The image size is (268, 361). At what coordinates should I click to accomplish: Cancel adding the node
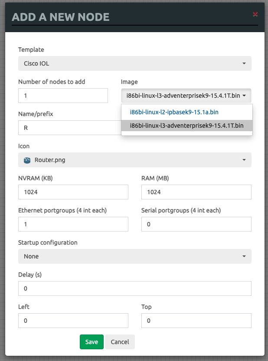point(120,342)
